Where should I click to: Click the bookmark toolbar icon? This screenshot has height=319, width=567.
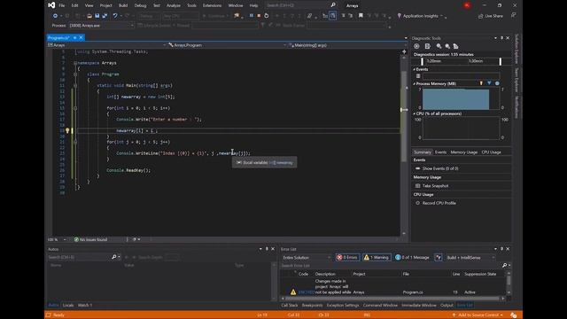click(361, 16)
